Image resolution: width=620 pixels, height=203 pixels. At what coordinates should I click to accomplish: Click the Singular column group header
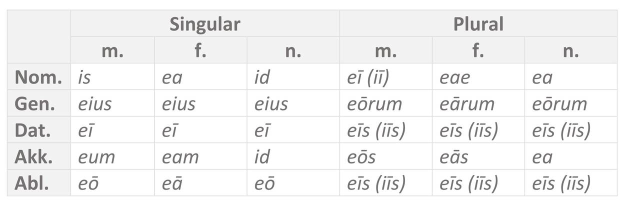point(204,24)
